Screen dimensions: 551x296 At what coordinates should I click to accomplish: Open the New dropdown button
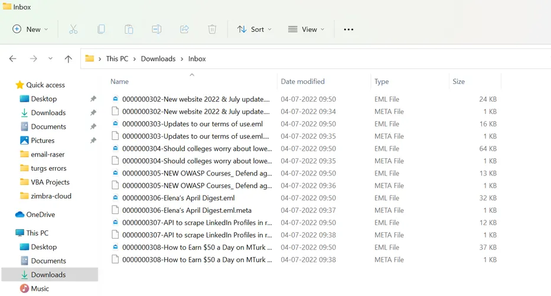pyautogui.click(x=30, y=29)
